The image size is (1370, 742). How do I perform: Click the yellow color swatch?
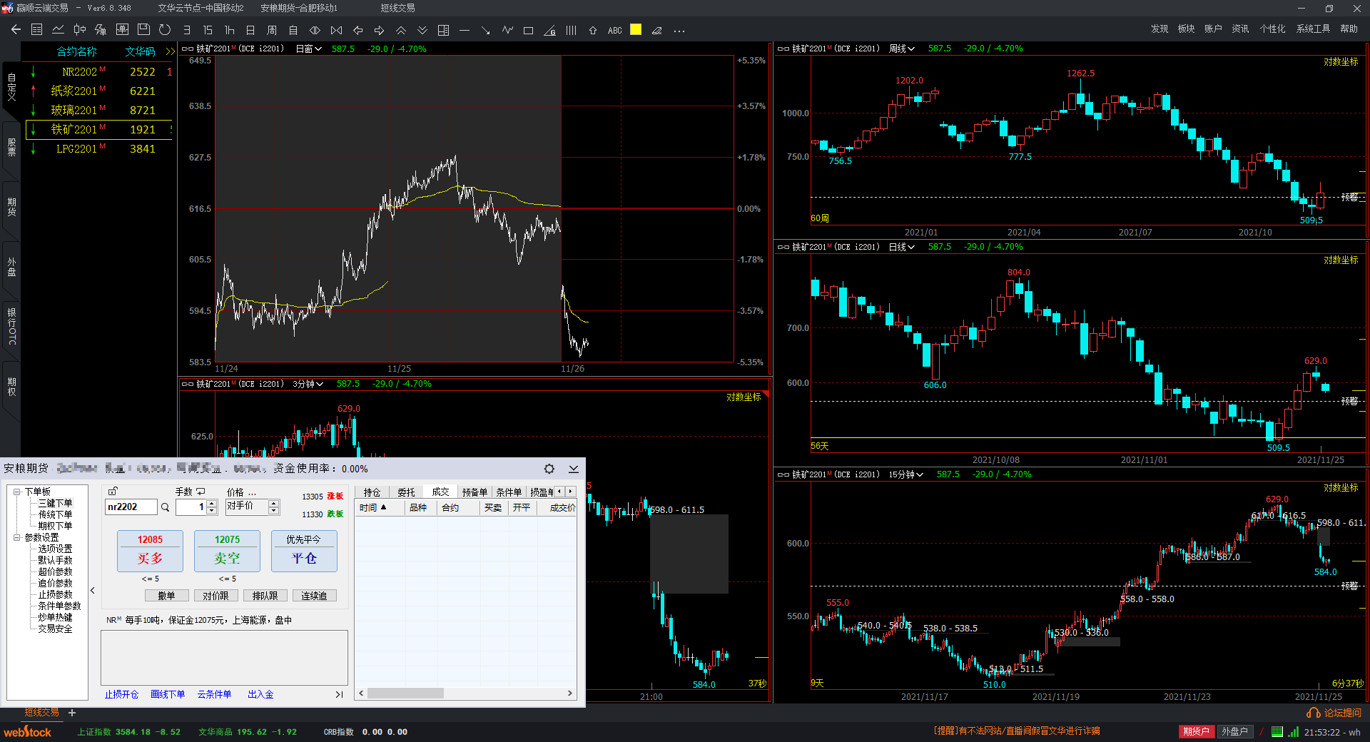click(636, 30)
